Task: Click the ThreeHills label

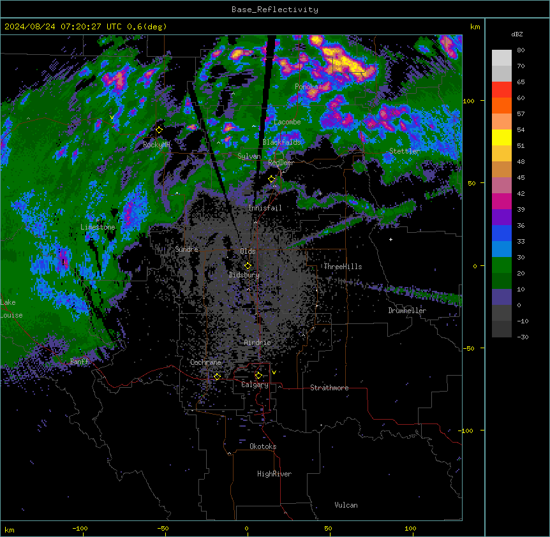Action: [343, 267]
